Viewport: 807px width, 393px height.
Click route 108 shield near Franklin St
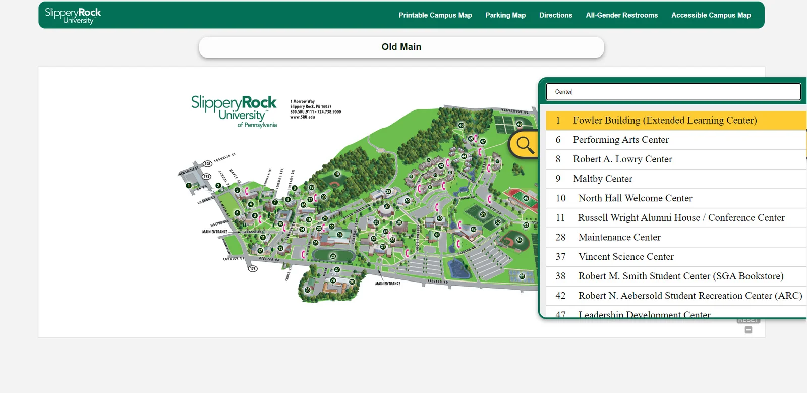[x=207, y=164]
